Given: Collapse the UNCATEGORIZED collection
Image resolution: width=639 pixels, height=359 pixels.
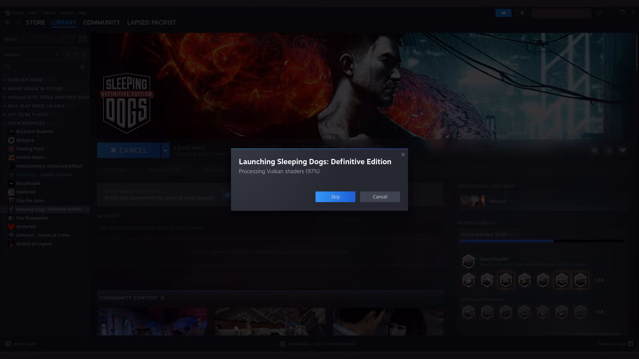Looking at the screenshot, I should 27,123.
